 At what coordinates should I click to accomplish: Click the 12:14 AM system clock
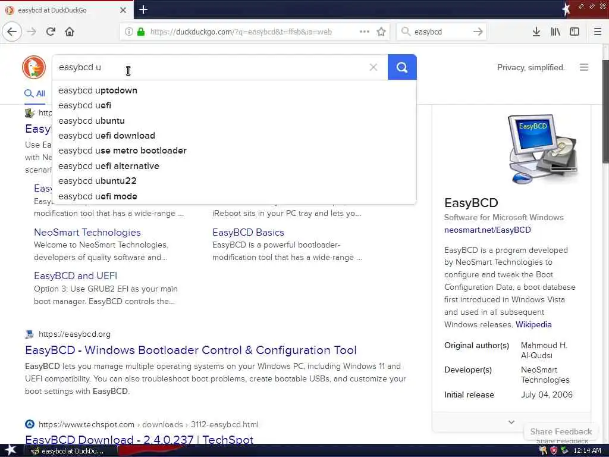point(587,451)
